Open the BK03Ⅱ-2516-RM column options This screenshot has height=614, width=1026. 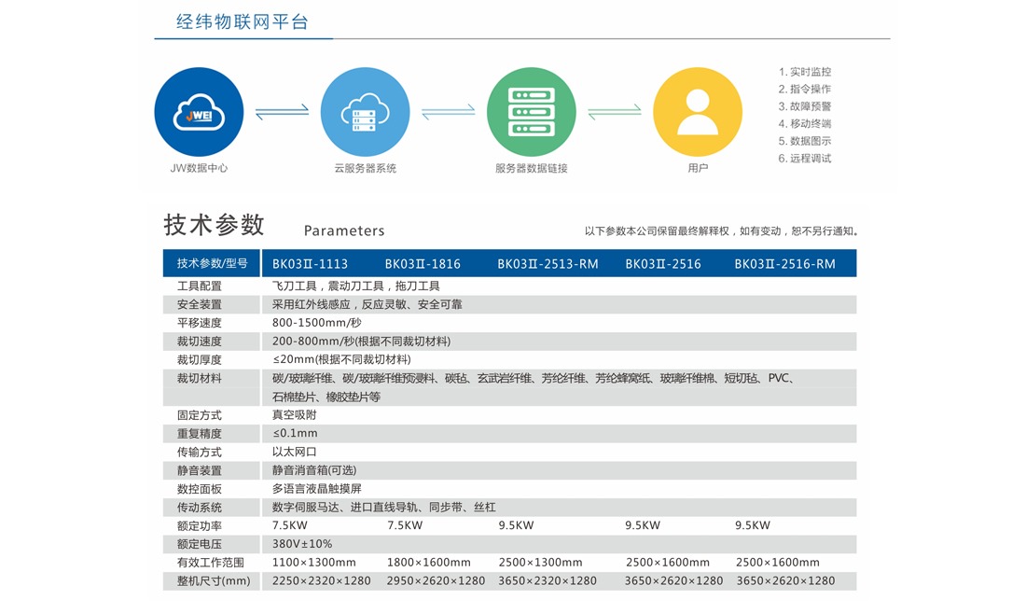pyautogui.click(x=780, y=263)
